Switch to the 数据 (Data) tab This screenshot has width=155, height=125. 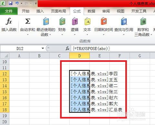tap(91, 11)
